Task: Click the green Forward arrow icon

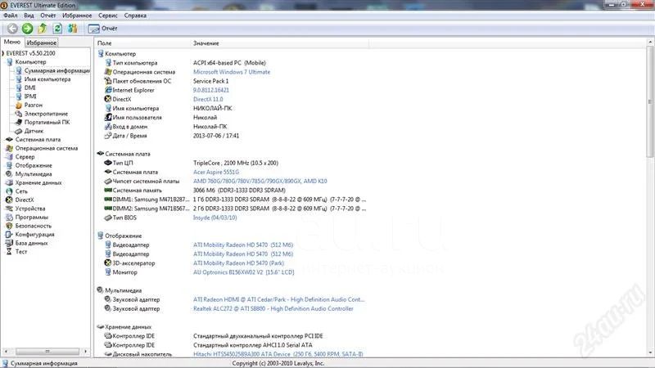Action: (27, 29)
